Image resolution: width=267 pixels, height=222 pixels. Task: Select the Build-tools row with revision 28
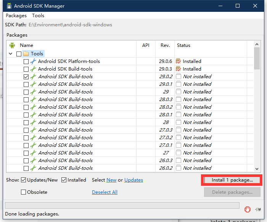pyautogui.click(x=130, y=122)
